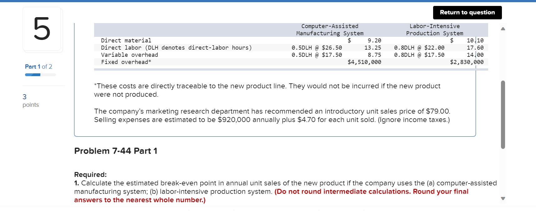
Task: Click the scrollbar up arrow
Action: pyautogui.click(x=503, y=28)
